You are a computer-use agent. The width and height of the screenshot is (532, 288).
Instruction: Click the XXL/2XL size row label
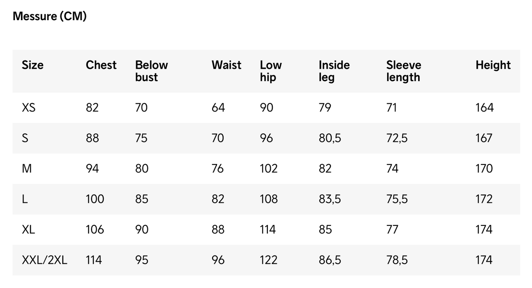tap(44, 260)
